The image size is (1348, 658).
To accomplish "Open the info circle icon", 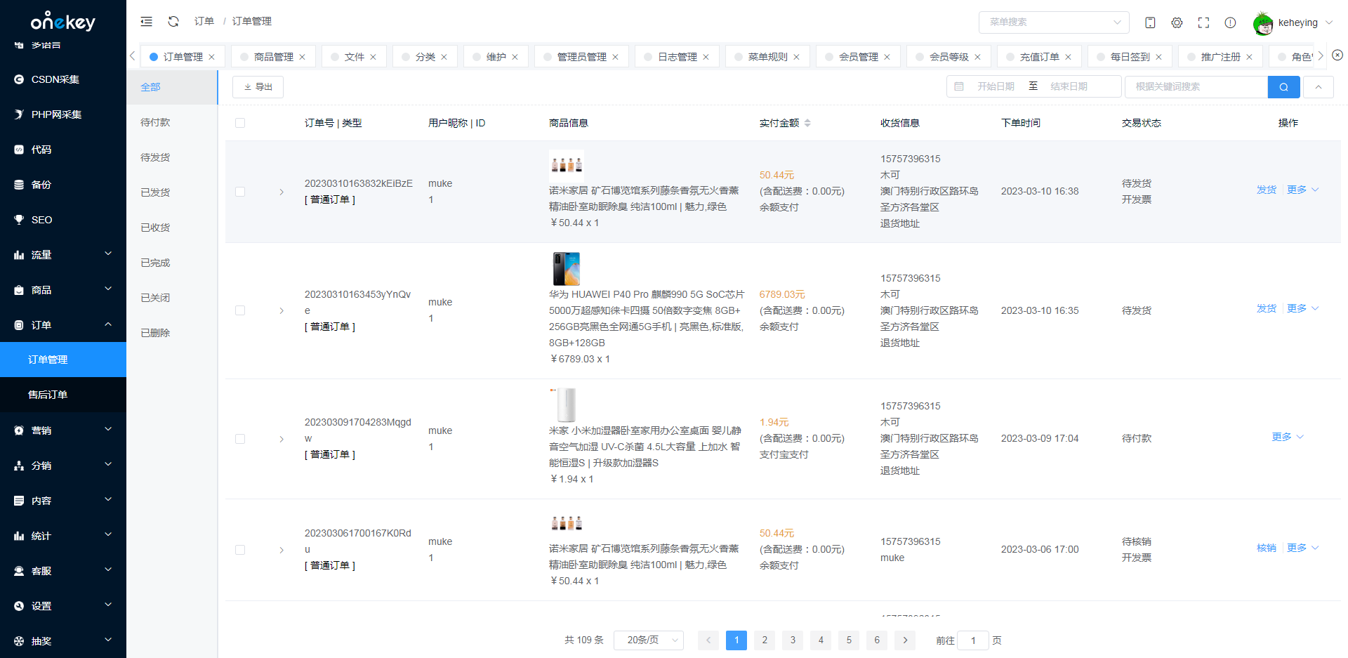I will click(1230, 22).
